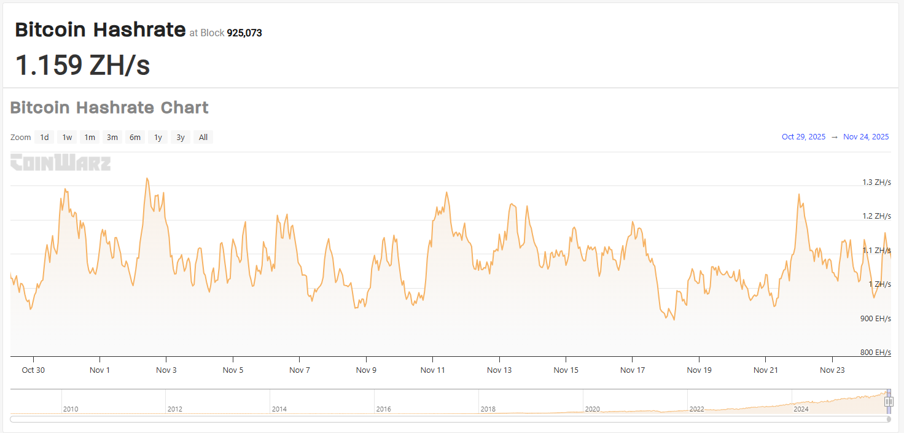Select the 1m zoom preset

tap(89, 137)
